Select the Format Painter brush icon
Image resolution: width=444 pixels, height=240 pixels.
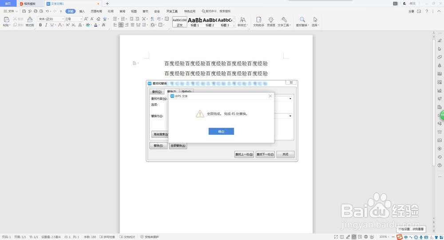click(x=30, y=20)
